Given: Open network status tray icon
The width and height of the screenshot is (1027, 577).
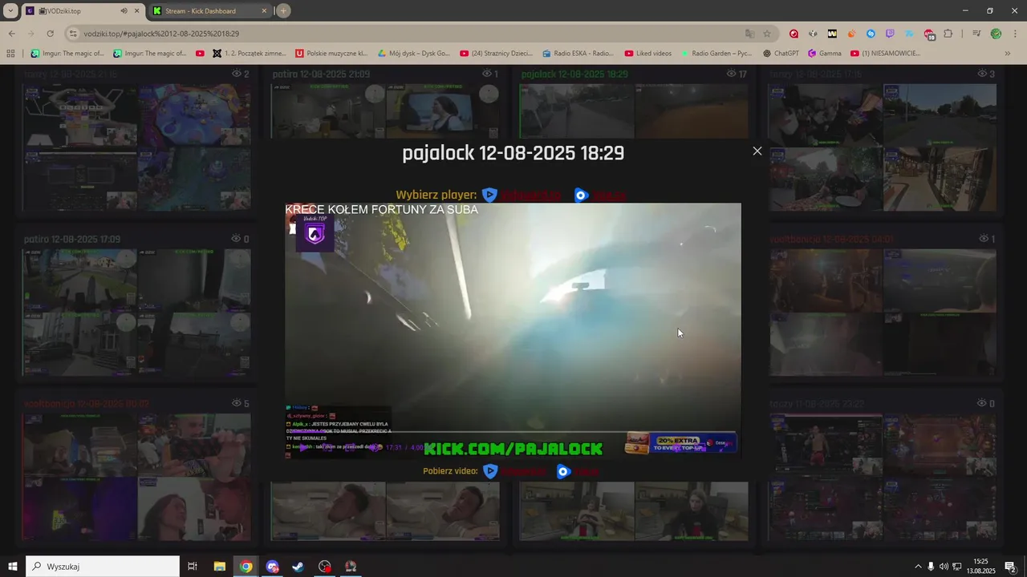Looking at the screenshot, I should point(956,567).
